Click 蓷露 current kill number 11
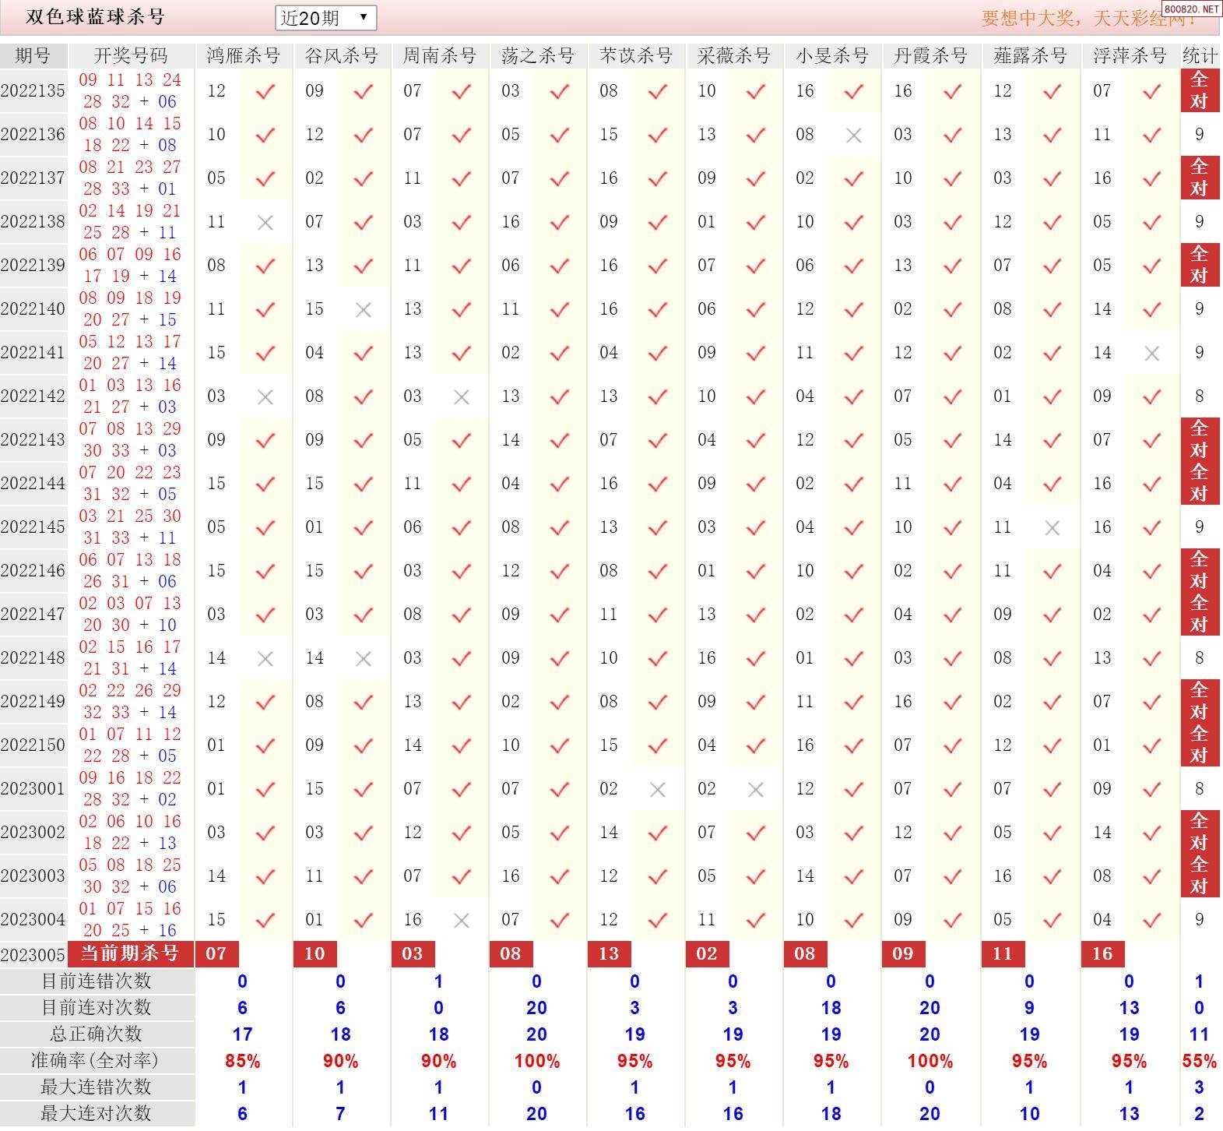Image resolution: width=1223 pixels, height=1131 pixels. point(1003,953)
